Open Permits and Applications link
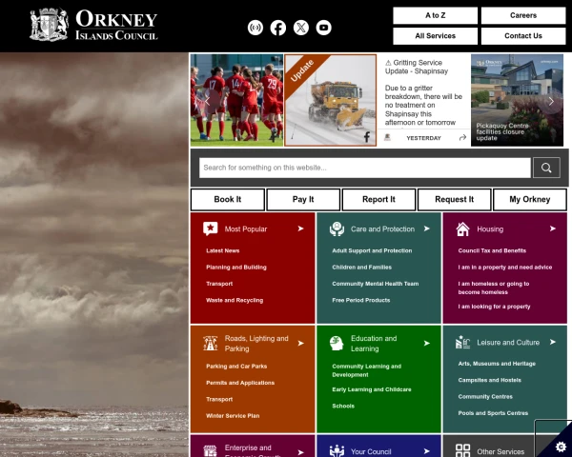 tap(240, 383)
